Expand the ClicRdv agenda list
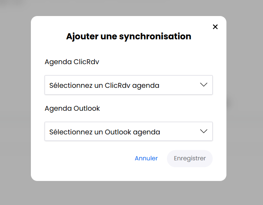Image resolution: width=263 pixels, height=205 pixels. tap(204, 85)
